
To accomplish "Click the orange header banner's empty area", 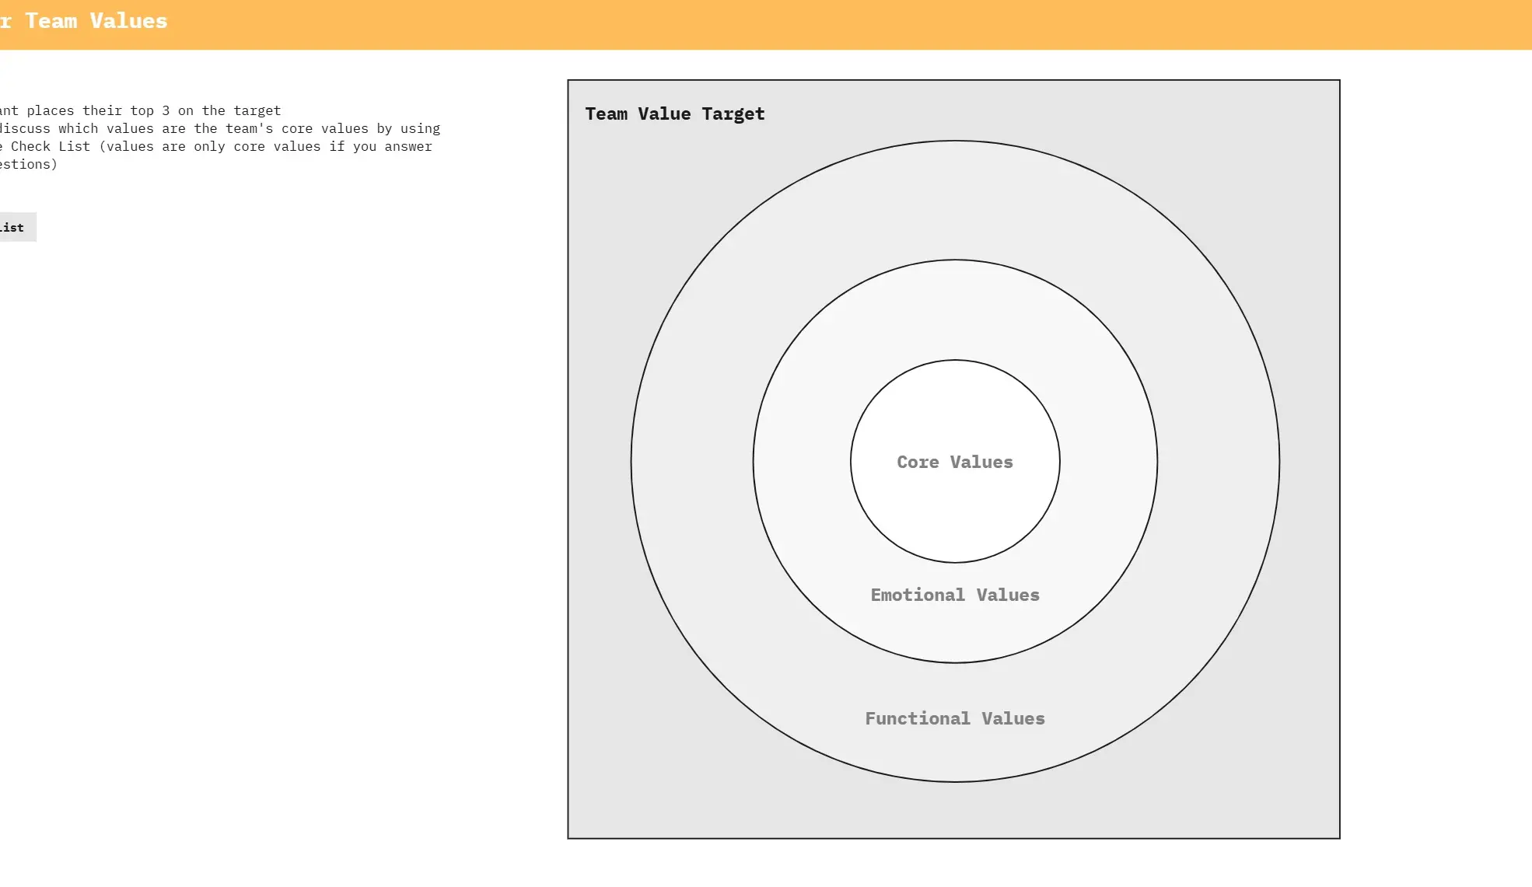I will pyautogui.click(x=778, y=24).
